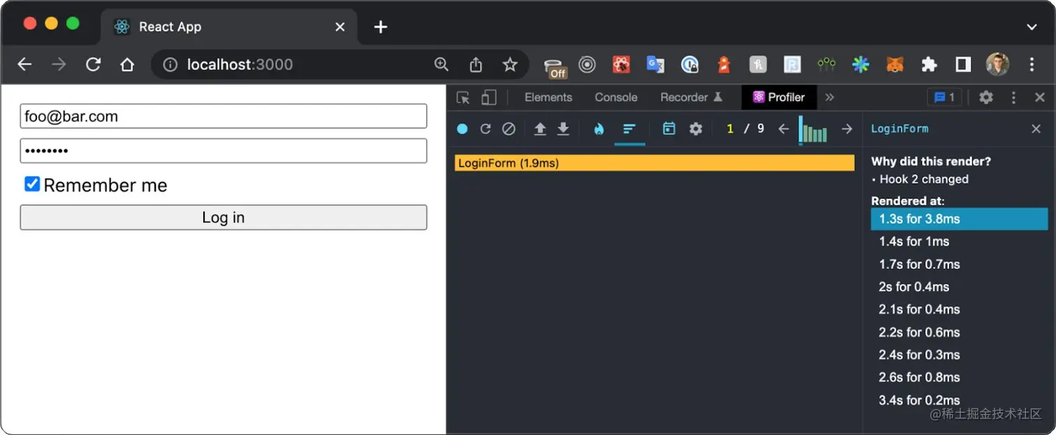Image resolution: width=1056 pixels, height=435 pixels.
Task: Open Profiler settings gear
Action: 696,129
